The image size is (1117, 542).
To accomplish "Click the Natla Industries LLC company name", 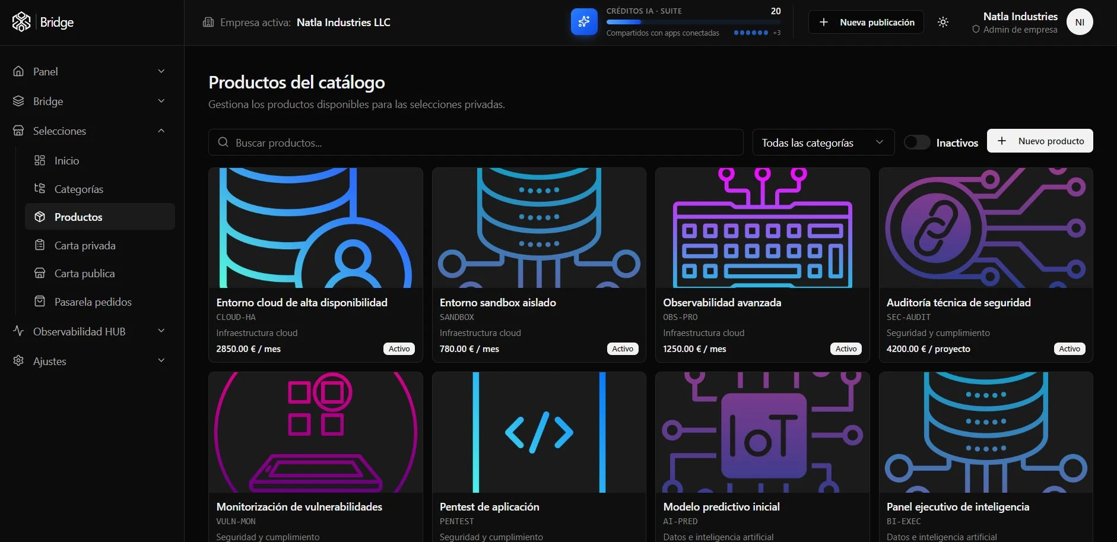I will [344, 23].
